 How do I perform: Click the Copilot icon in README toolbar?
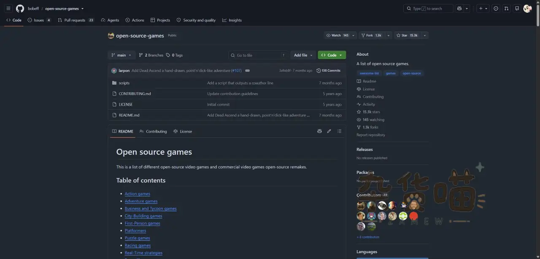tap(319, 131)
